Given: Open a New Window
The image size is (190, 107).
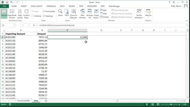Looking at the screenshot, I should click(83, 14).
